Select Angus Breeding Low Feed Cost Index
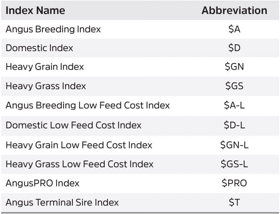The image size is (280, 214). [88, 105]
